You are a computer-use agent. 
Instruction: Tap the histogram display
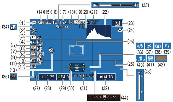coord(99,32)
